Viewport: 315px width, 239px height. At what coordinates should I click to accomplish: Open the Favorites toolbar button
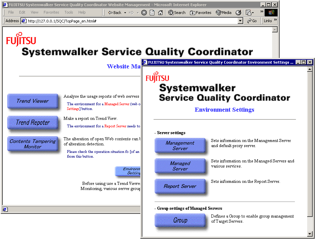click(201, 13)
